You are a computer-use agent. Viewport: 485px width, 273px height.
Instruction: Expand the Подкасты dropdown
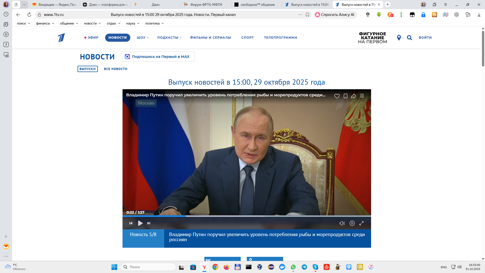click(x=169, y=38)
